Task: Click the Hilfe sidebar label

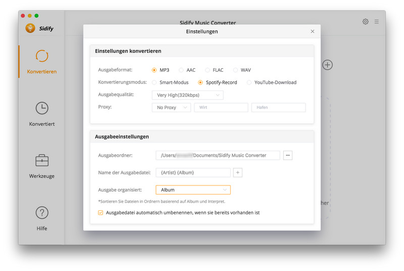Action: [x=42, y=229]
